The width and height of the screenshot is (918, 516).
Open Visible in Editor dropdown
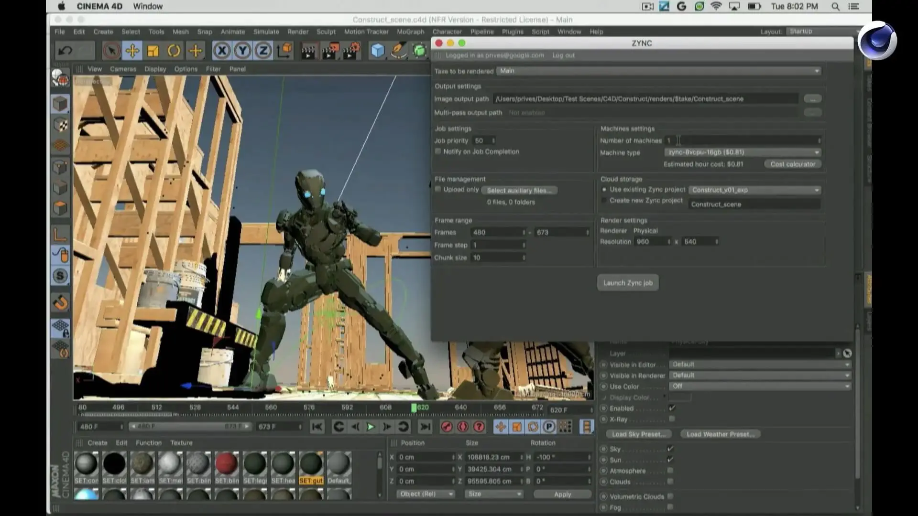point(760,365)
